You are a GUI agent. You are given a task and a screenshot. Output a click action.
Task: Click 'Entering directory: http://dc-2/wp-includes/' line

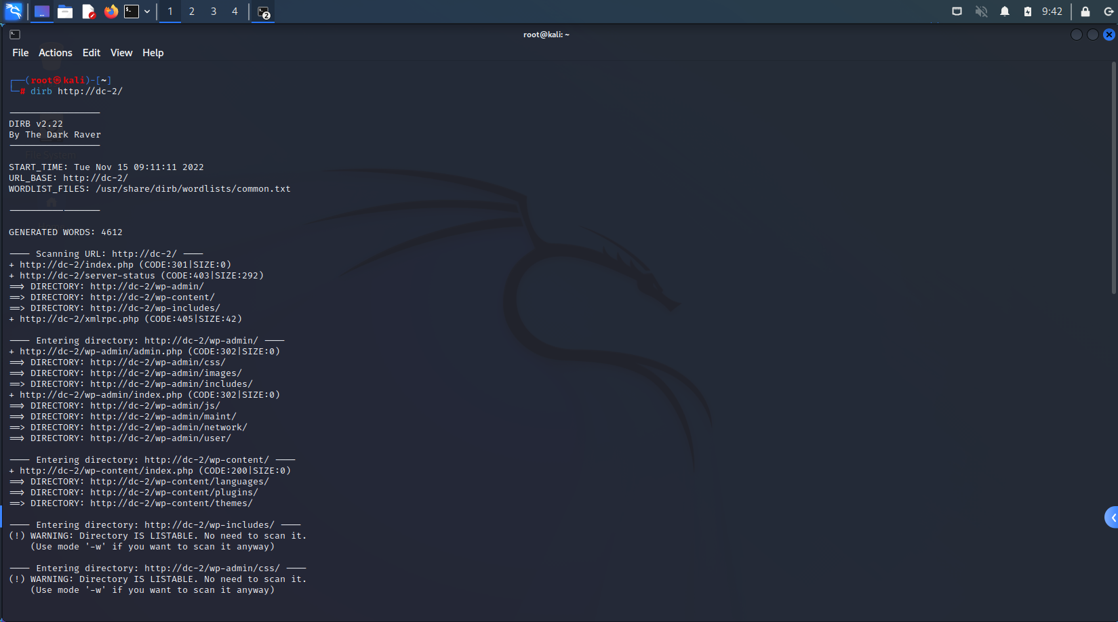(155, 525)
